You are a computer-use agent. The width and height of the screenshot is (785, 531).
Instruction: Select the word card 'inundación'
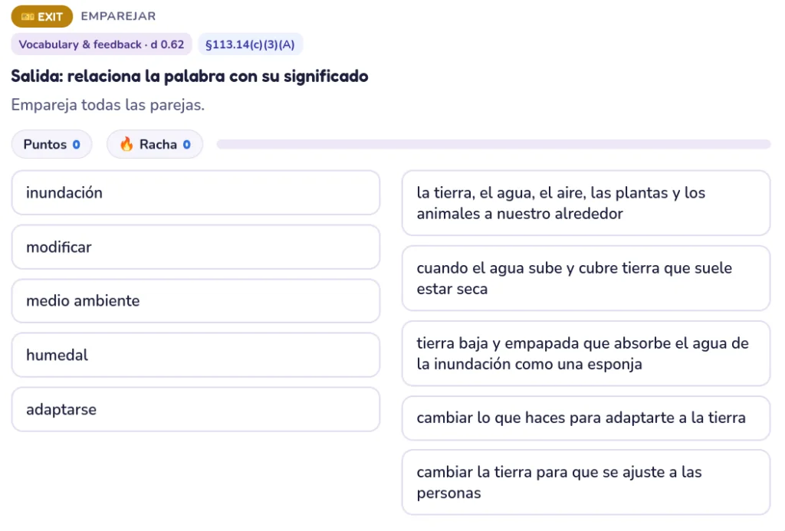click(x=195, y=192)
